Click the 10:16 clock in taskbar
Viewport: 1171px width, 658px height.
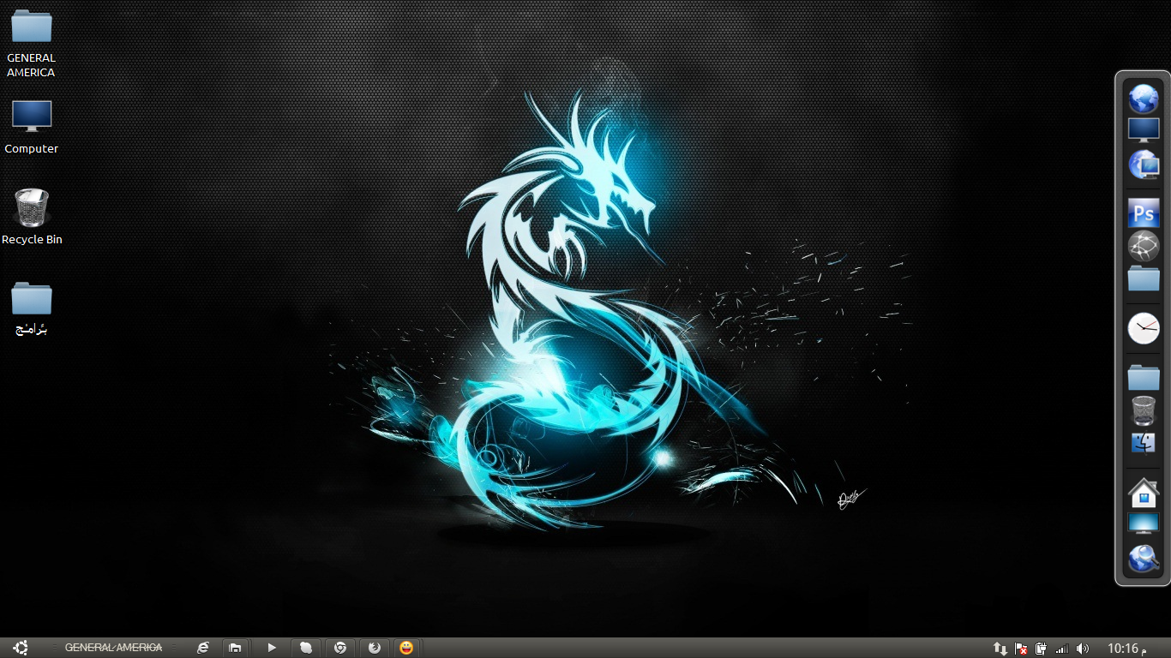point(1126,649)
